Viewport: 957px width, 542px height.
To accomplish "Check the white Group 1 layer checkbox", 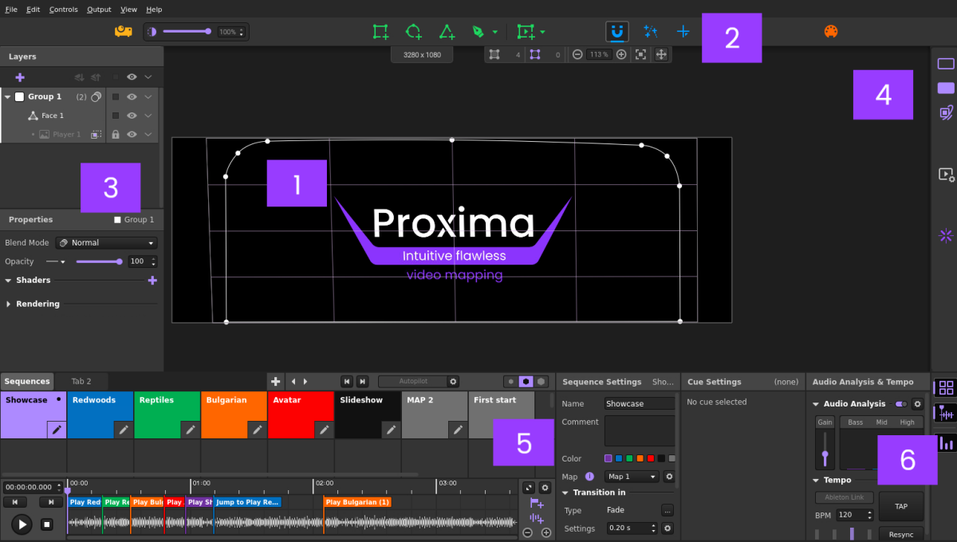I will (20, 96).
